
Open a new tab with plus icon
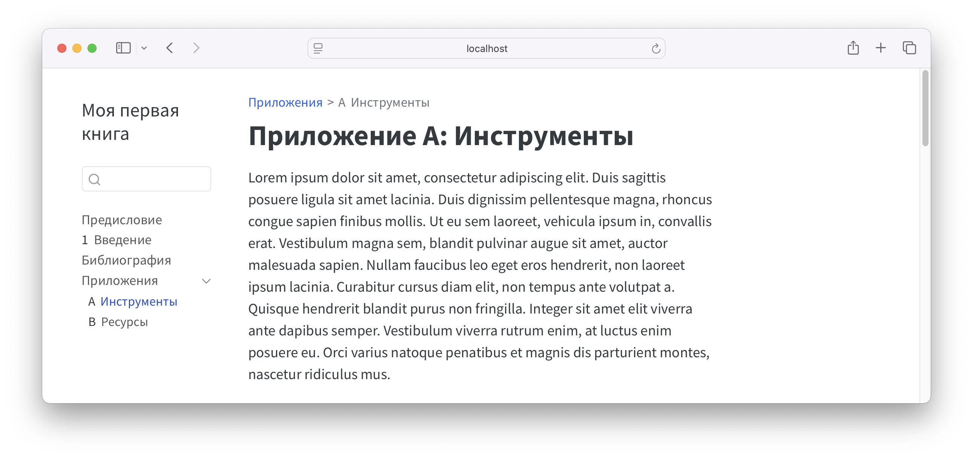[881, 48]
